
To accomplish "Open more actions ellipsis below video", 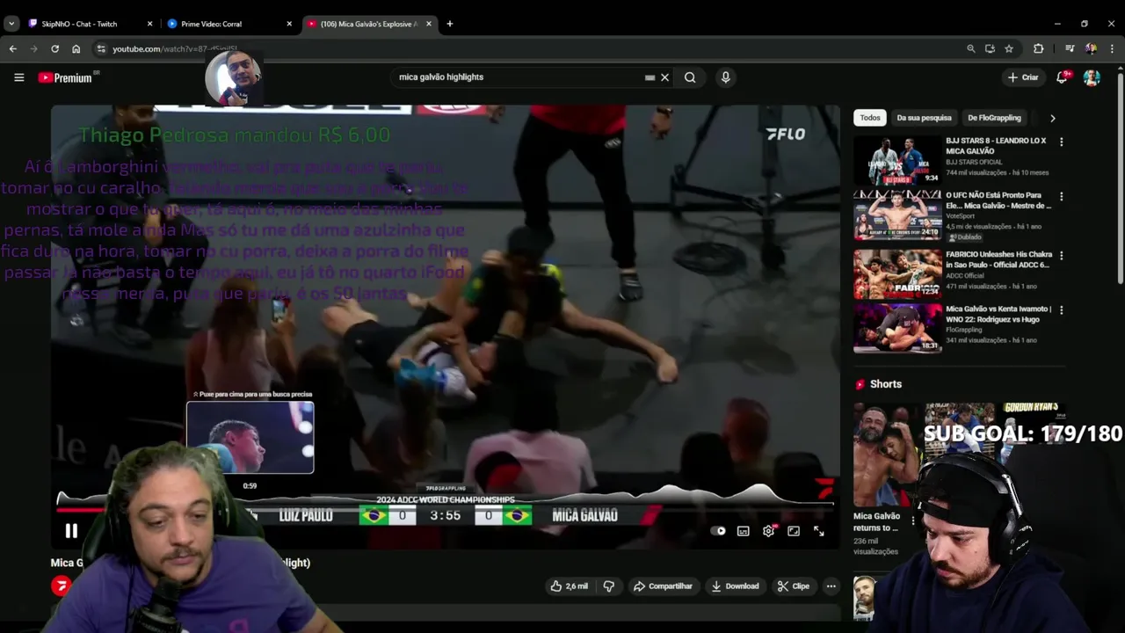I will (x=831, y=586).
